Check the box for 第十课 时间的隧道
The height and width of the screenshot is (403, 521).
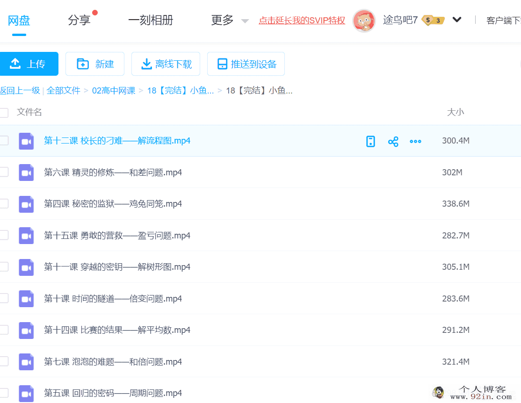coord(4,298)
